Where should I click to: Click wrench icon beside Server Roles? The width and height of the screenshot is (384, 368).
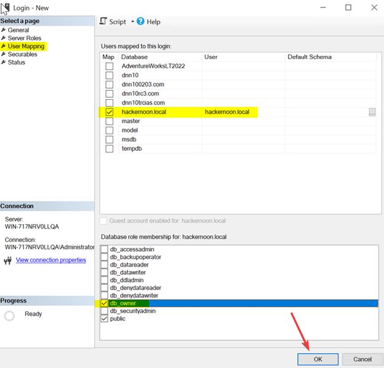click(x=4, y=38)
